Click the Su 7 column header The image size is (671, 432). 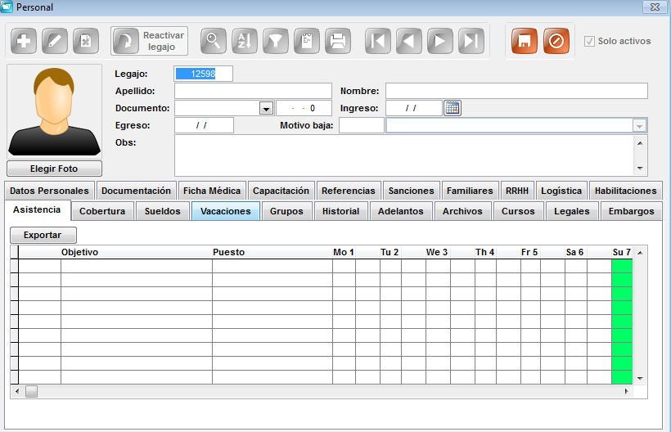(622, 252)
